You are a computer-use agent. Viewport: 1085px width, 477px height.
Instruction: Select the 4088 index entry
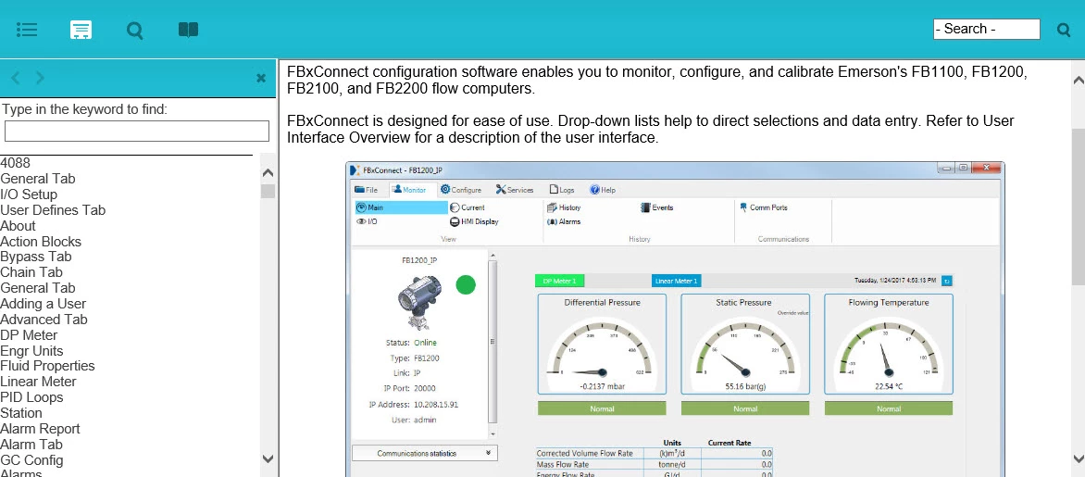pos(15,163)
